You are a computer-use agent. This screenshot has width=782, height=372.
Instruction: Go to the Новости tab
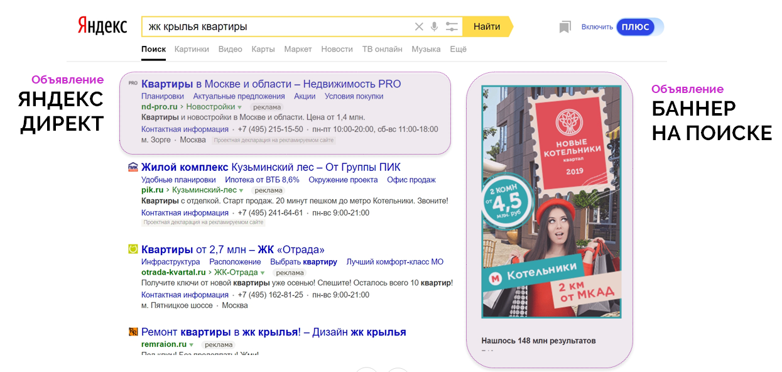coord(337,49)
